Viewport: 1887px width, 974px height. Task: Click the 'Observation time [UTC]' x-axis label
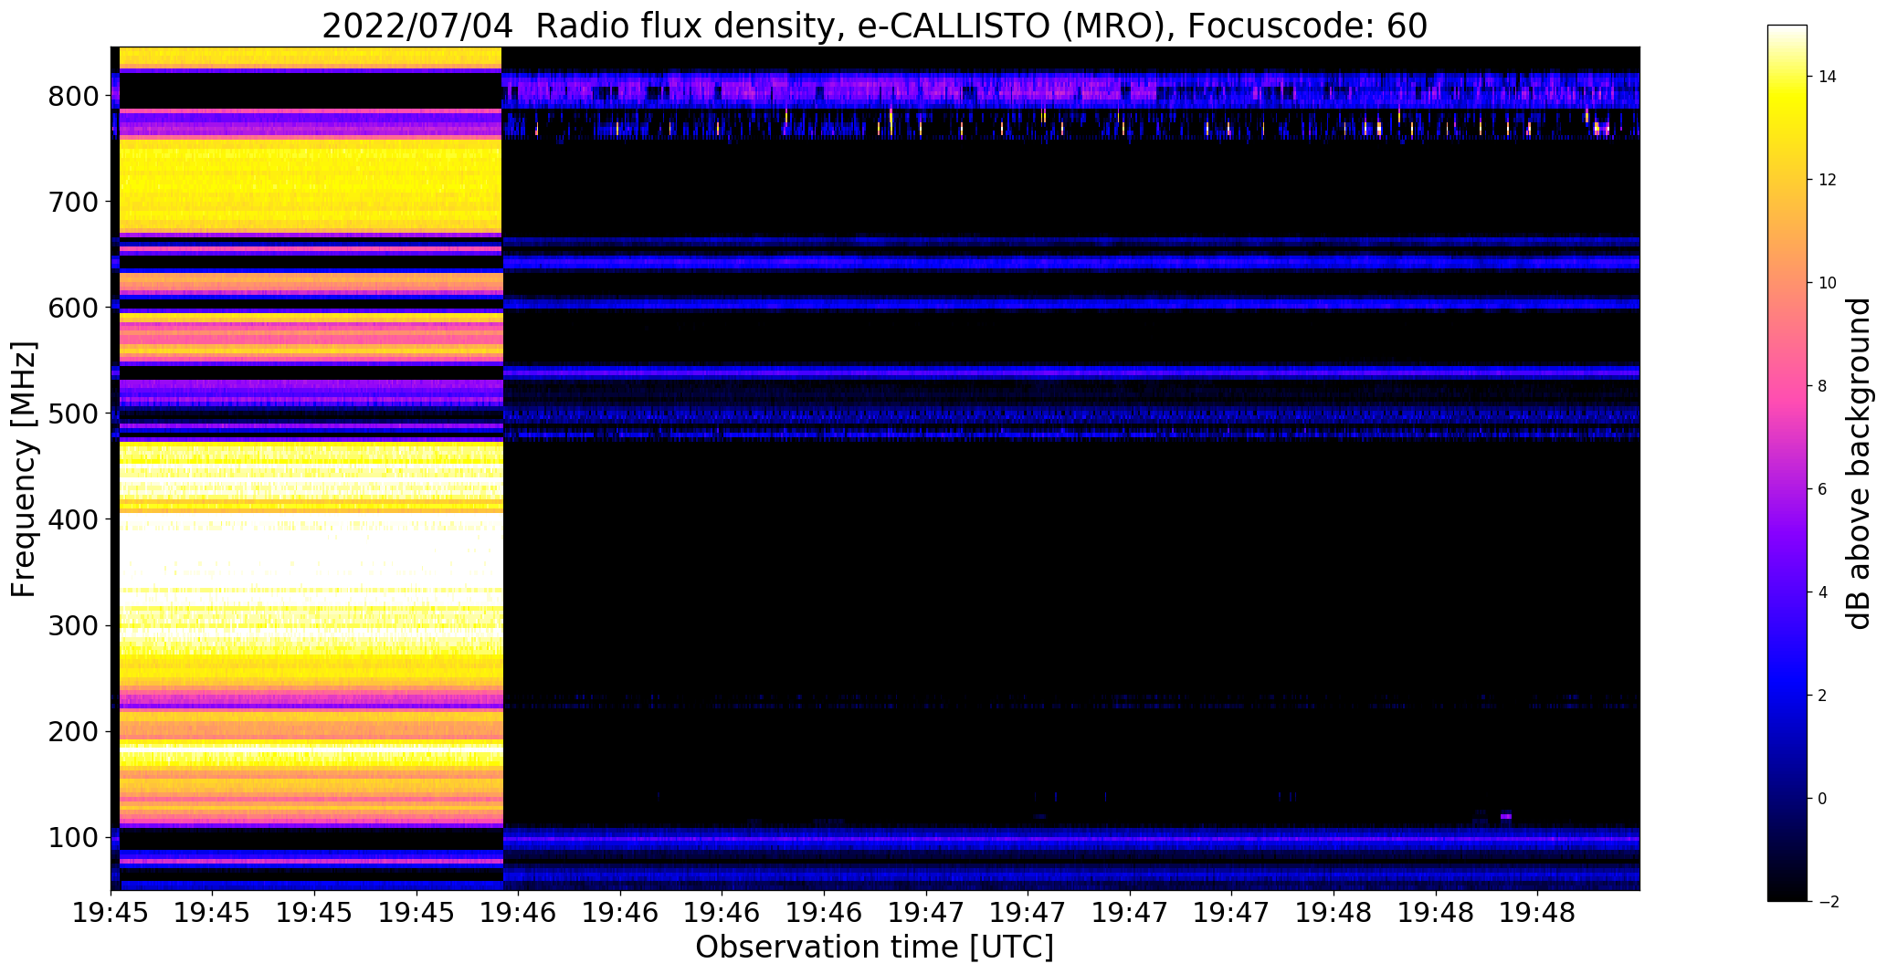click(874, 948)
